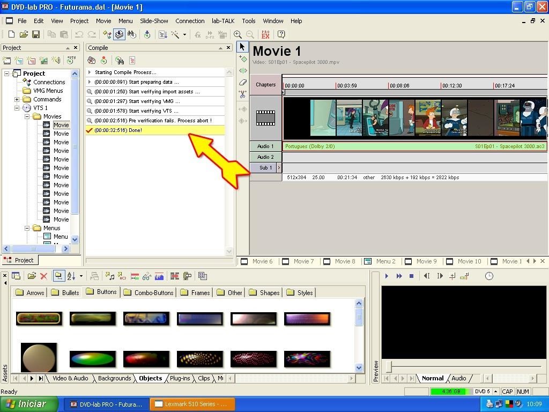
Task: Collapse the VTS 1 node in the project tree
Action: pyautogui.click(x=17, y=108)
